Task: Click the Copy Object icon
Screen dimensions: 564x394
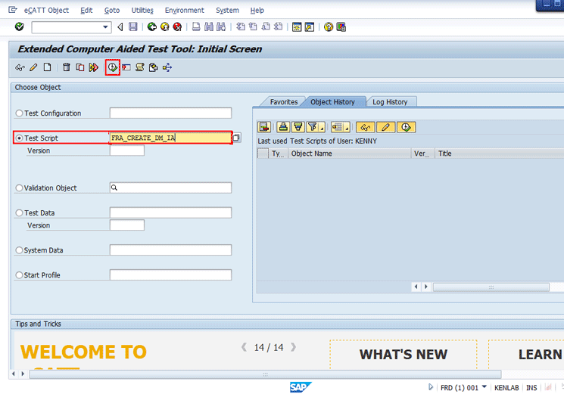Action: tap(79, 67)
